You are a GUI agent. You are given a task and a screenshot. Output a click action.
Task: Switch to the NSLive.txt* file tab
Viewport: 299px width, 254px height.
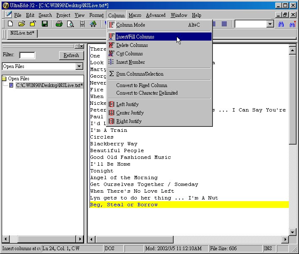tap(22, 33)
